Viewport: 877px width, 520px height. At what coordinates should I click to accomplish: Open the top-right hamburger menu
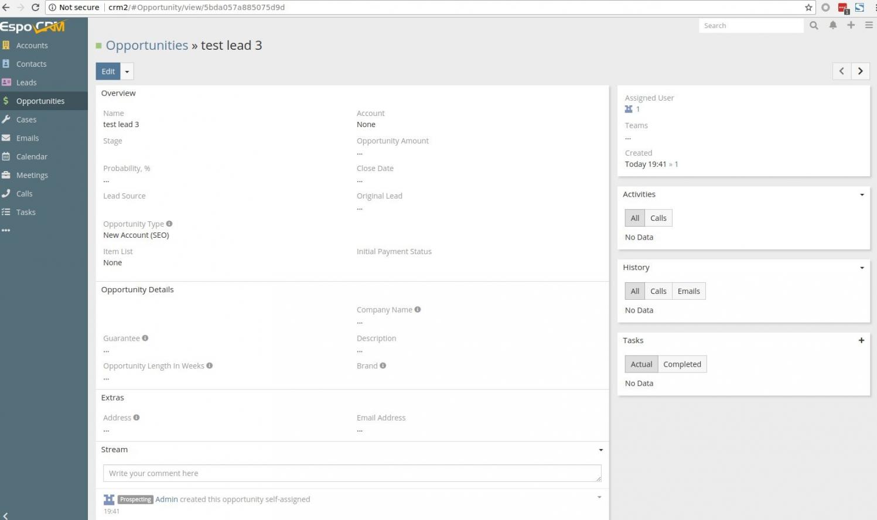pyautogui.click(x=869, y=25)
